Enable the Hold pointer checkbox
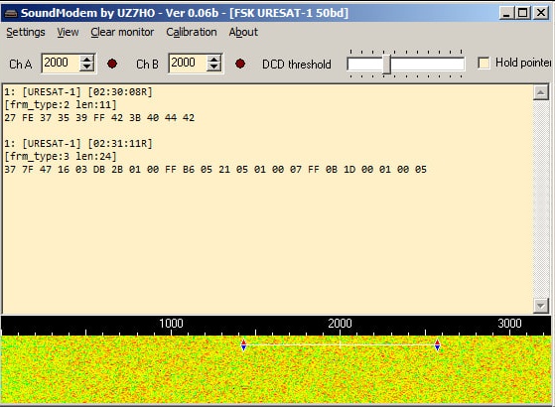The image size is (555, 407). coord(484,63)
